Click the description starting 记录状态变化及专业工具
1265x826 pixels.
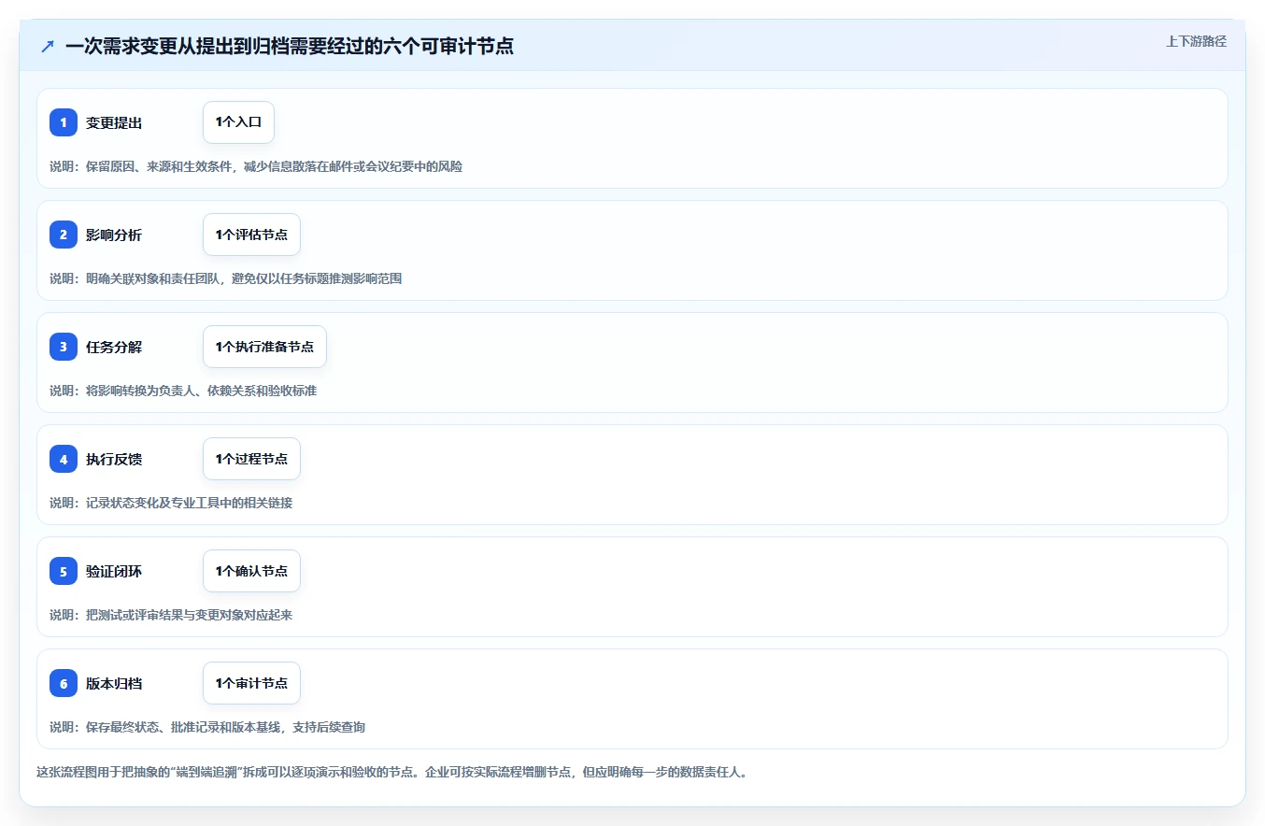tap(171, 503)
